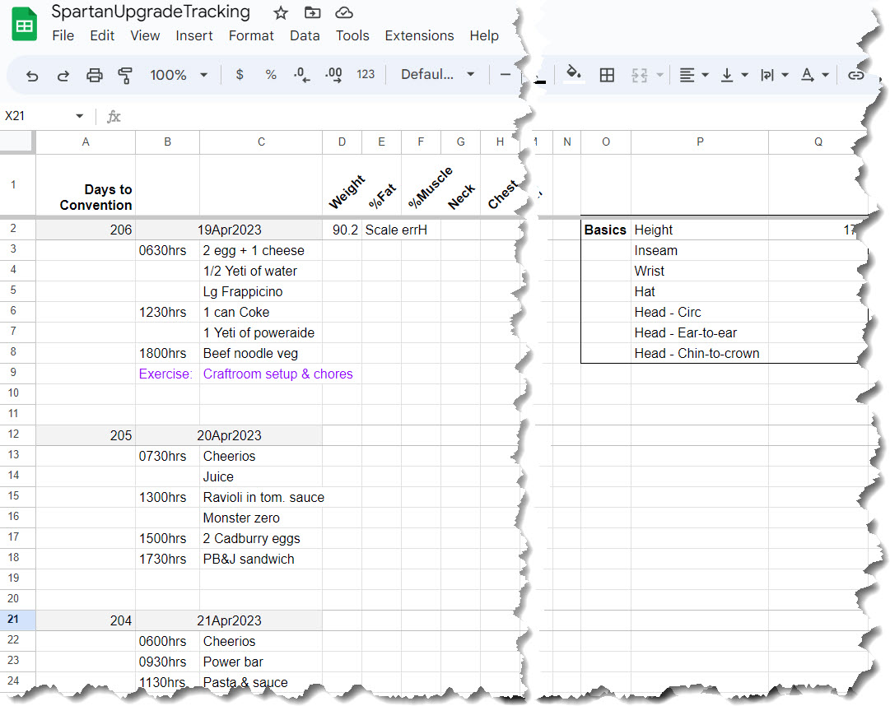Open the Extensions menu
The height and width of the screenshot is (706, 890).
tap(419, 35)
